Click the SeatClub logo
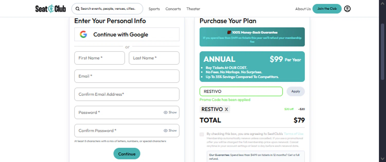 [50, 9]
